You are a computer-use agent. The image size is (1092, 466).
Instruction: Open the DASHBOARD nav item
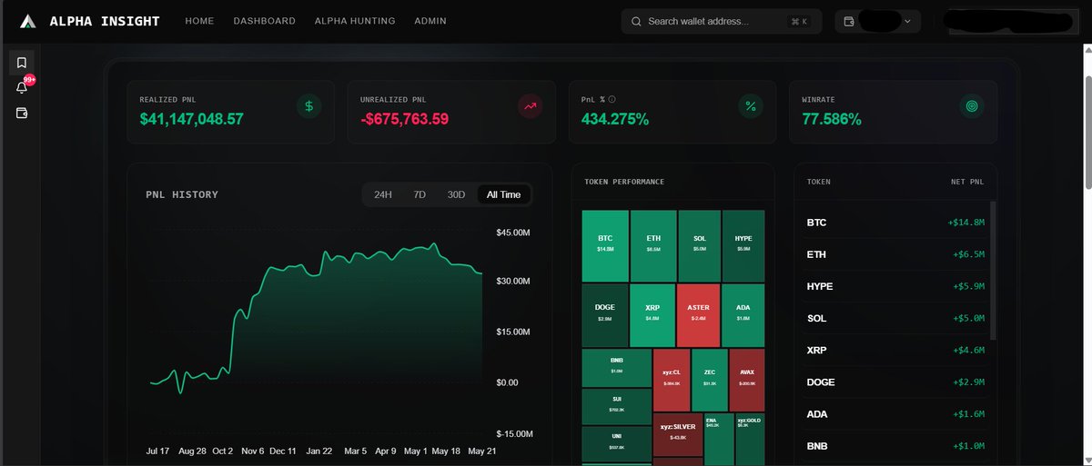point(264,21)
